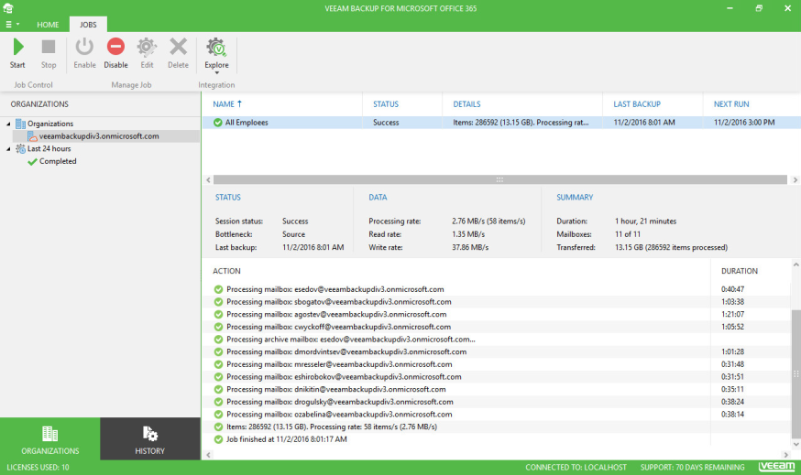Select the sbogatov mailbox processing row

coord(496,301)
